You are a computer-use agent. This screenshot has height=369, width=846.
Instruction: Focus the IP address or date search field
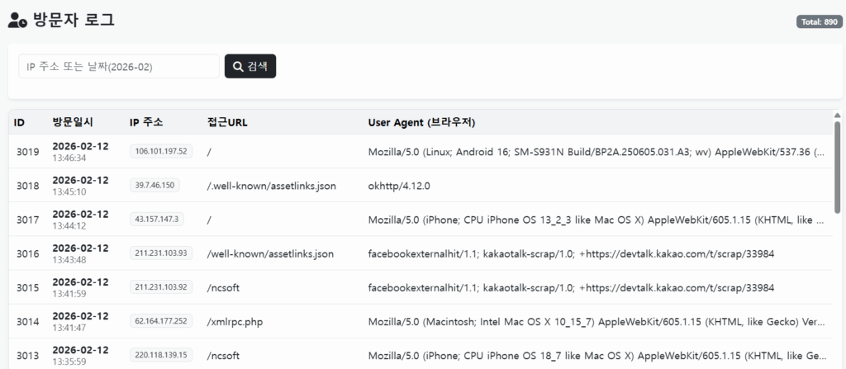pos(119,66)
